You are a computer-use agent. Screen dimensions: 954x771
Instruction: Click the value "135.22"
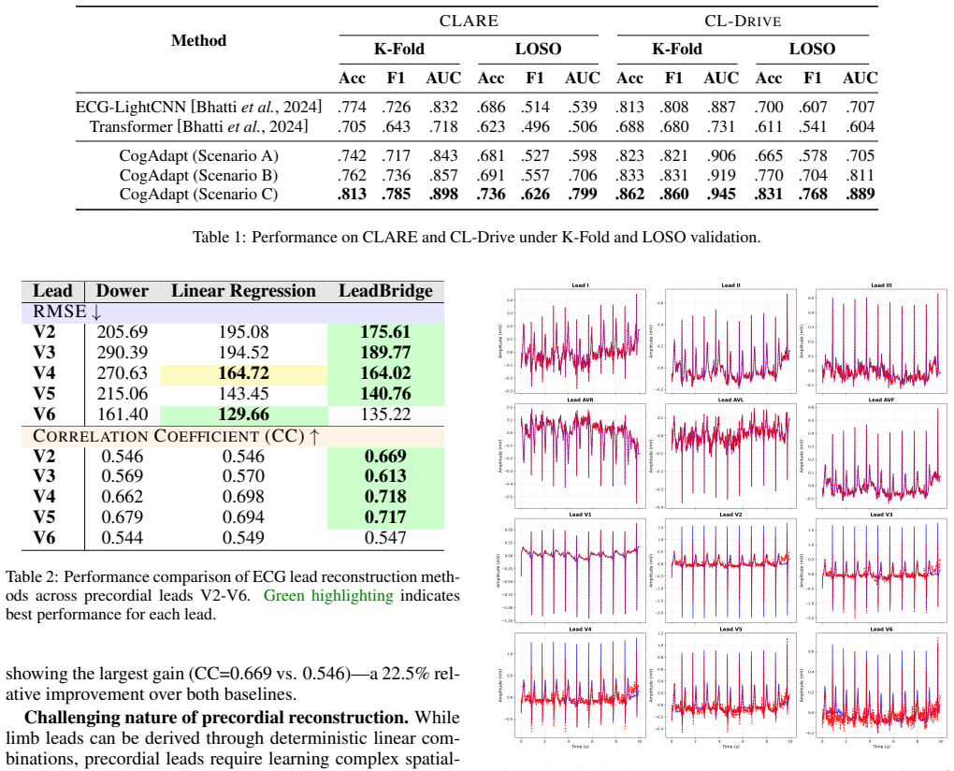[x=385, y=415]
